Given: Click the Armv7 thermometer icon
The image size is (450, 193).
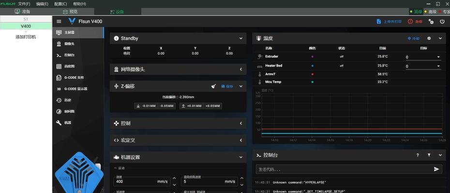Looking at the screenshot, I should click(259, 74).
